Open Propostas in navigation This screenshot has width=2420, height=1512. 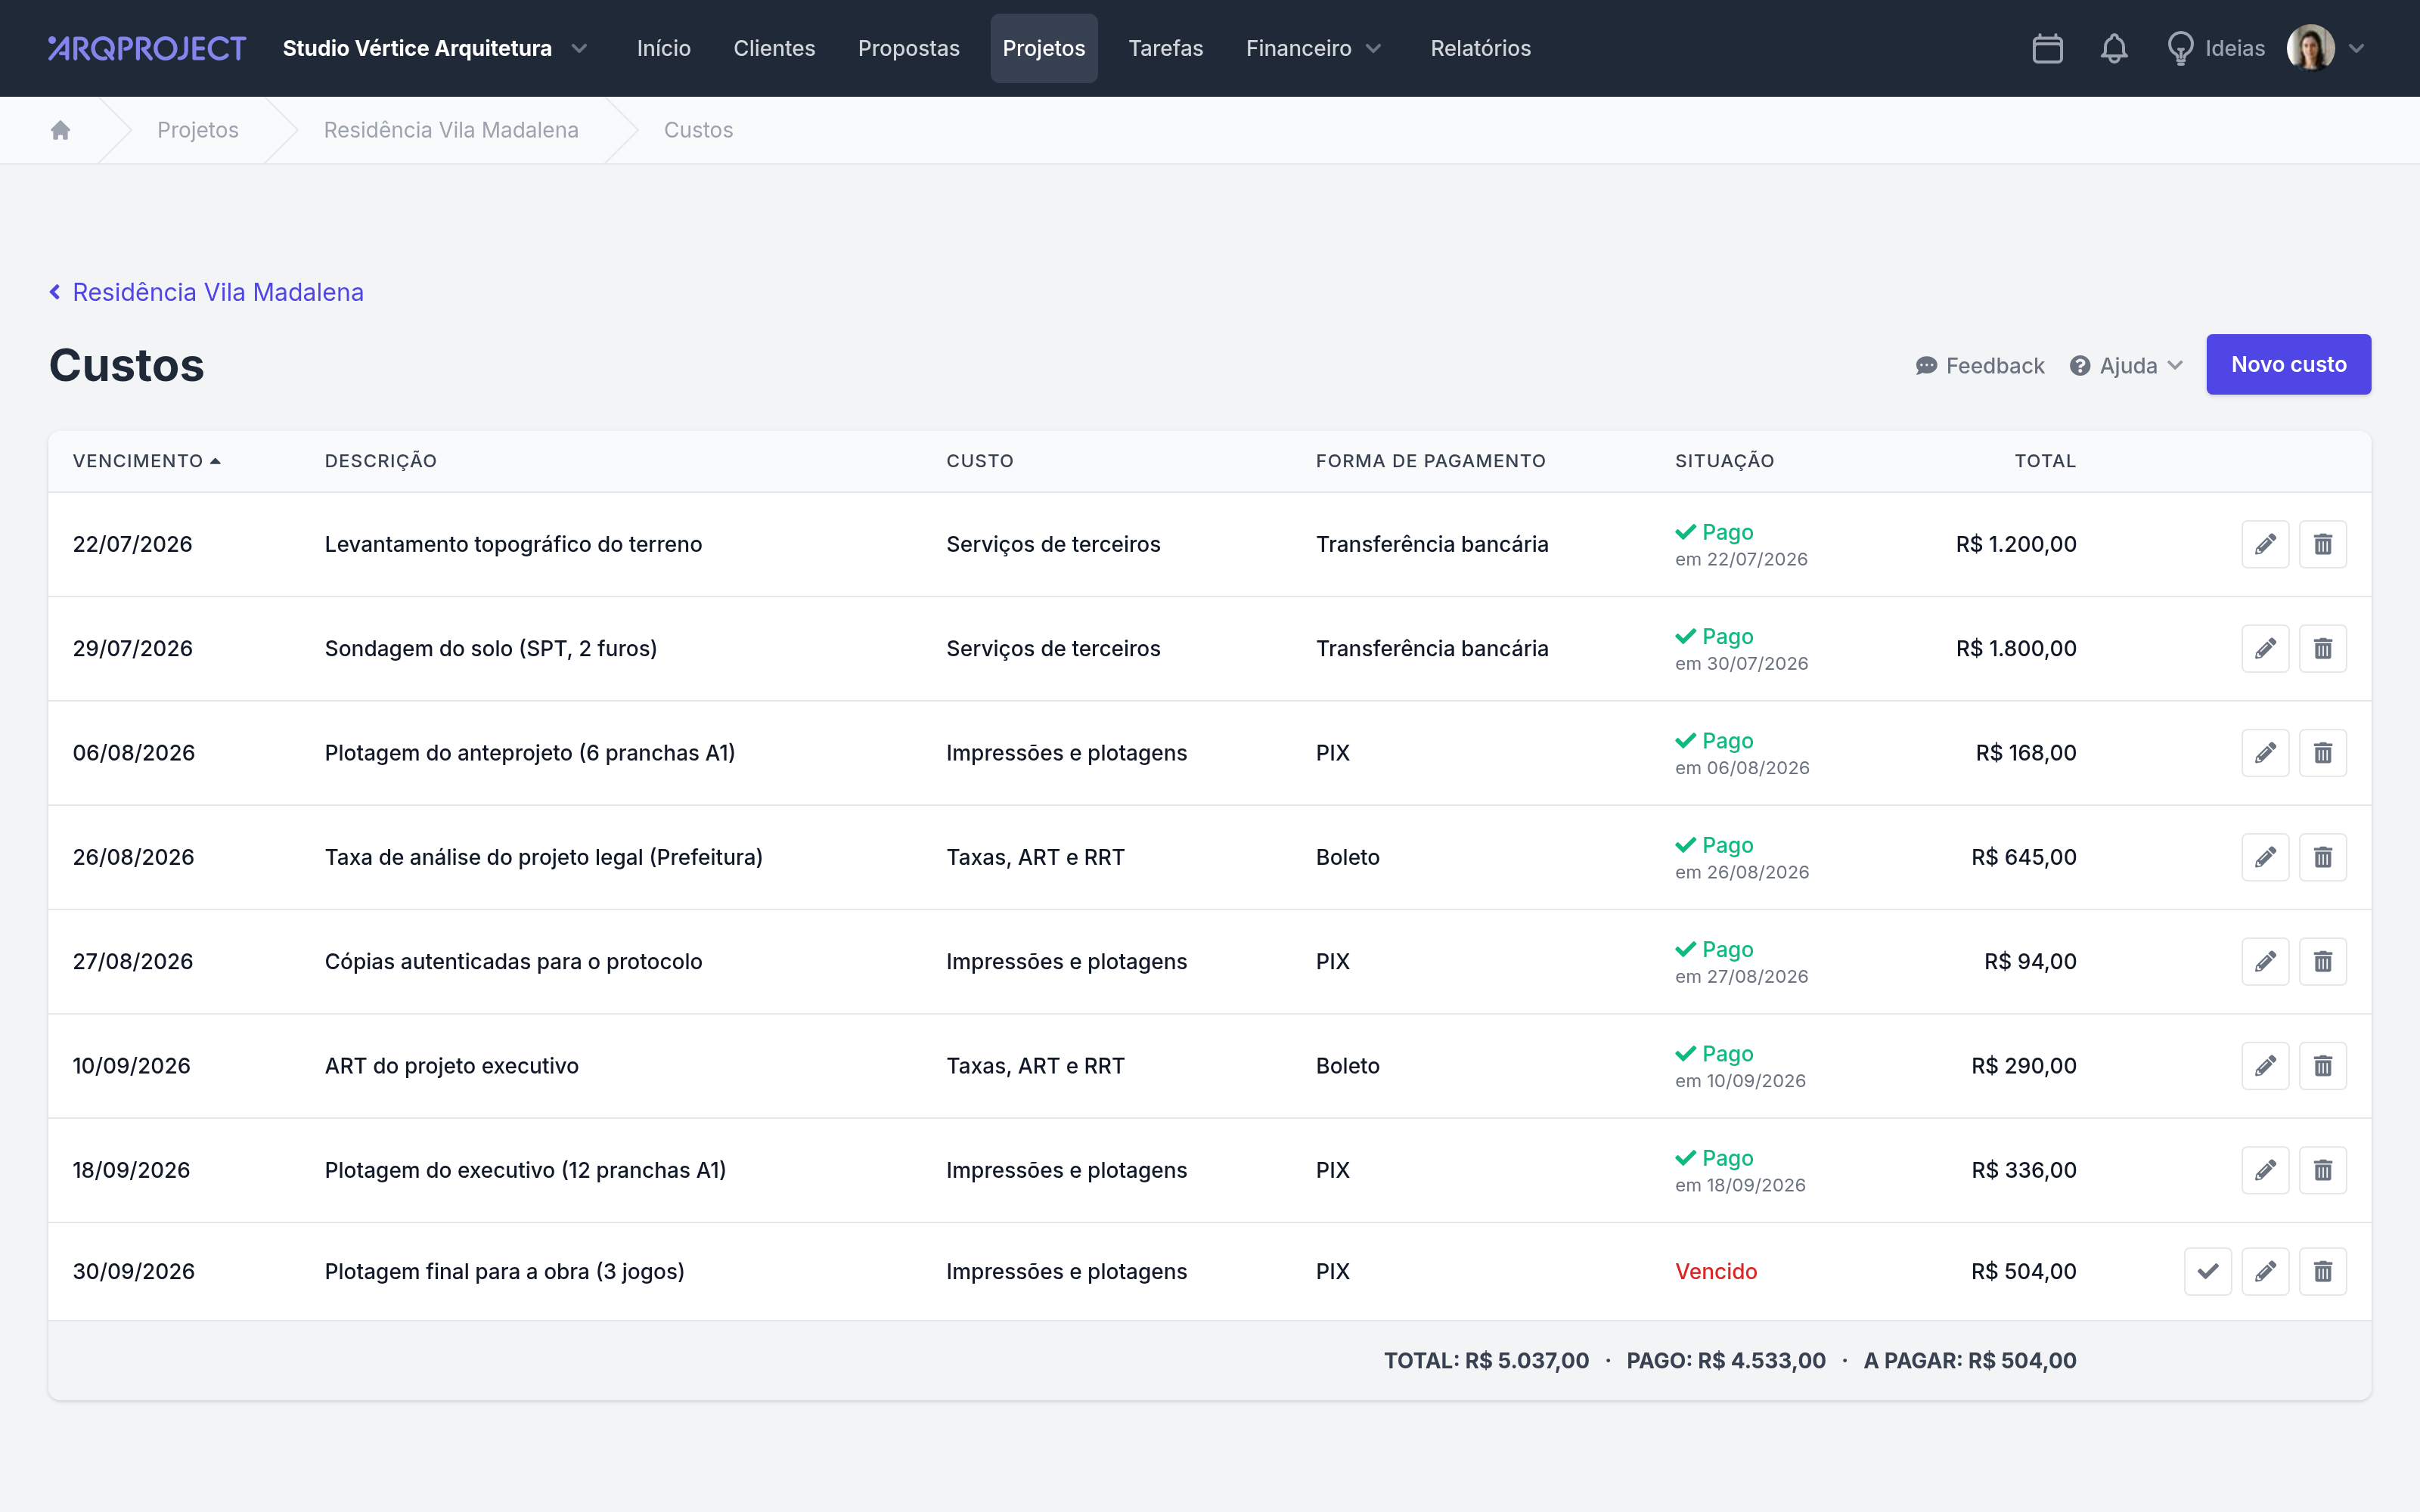pyautogui.click(x=908, y=48)
